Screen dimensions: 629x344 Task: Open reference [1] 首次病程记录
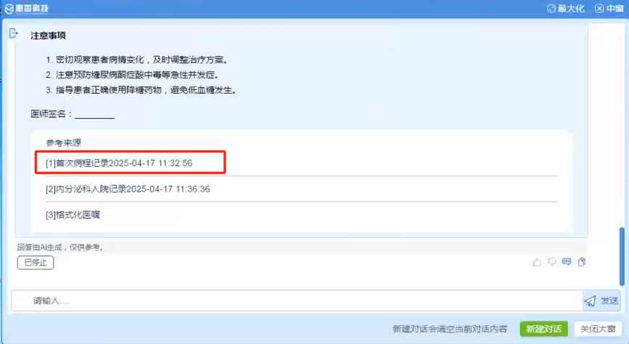pyautogui.click(x=119, y=163)
